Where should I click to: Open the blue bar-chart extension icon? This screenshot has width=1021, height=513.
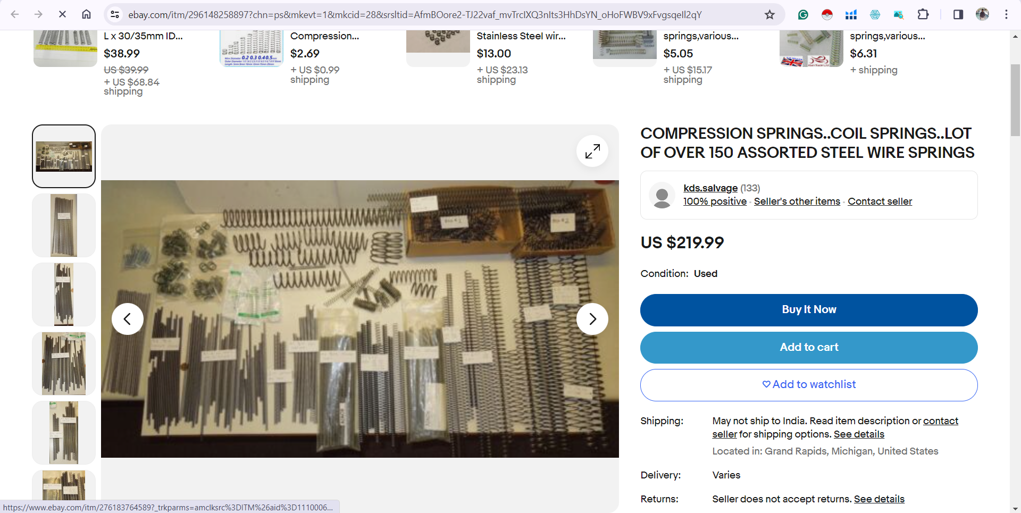pyautogui.click(x=851, y=14)
